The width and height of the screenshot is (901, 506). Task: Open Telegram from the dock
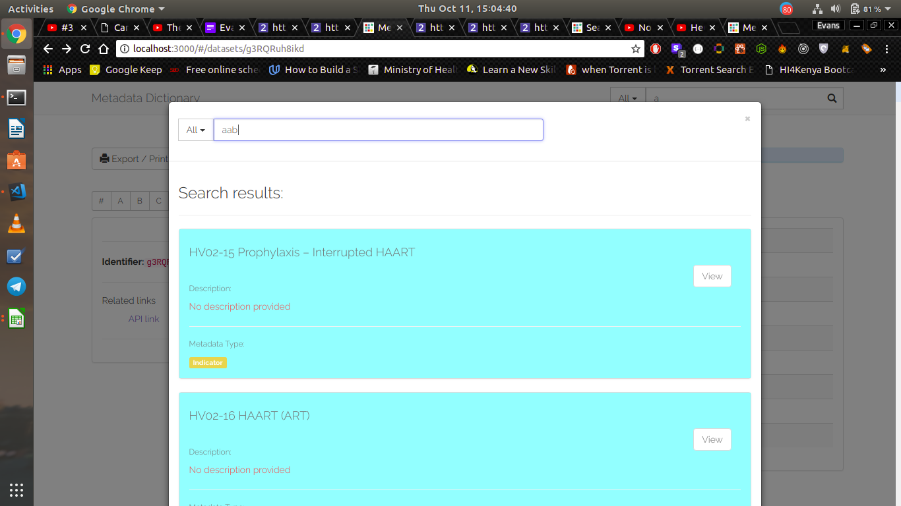point(16,287)
